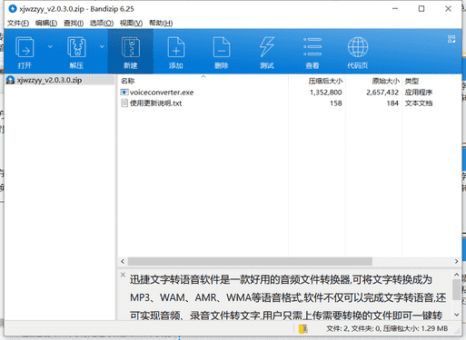Open the 选项(O) menu

point(102,23)
